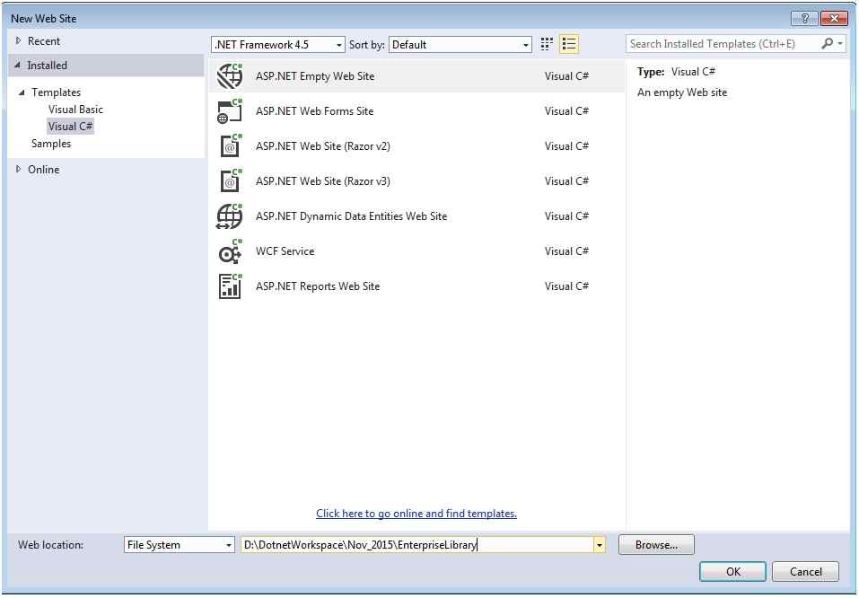Open the File System web location dropdown
Image resolution: width=859 pixels, height=598 pixels.
(180, 545)
